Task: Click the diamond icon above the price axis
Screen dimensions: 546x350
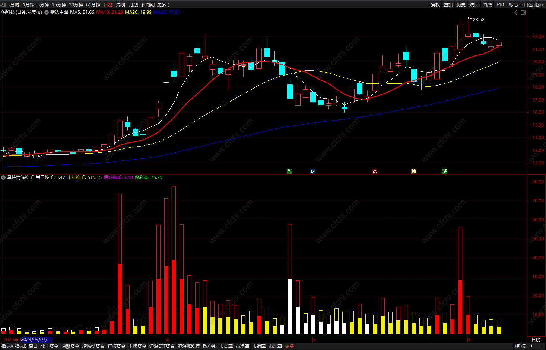Action: coord(516,12)
